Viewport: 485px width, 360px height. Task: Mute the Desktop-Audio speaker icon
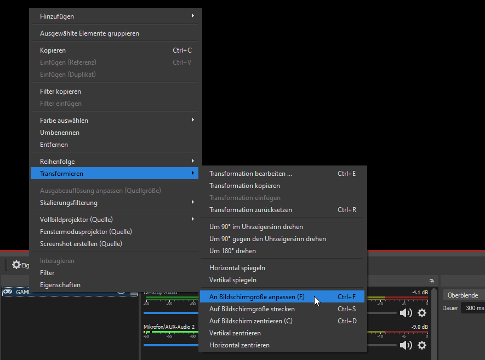click(406, 313)
